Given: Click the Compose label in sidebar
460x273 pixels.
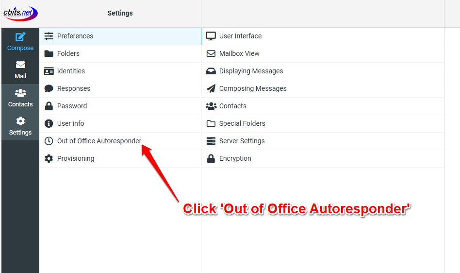Looking at the screenshot, I should point(20,48).
